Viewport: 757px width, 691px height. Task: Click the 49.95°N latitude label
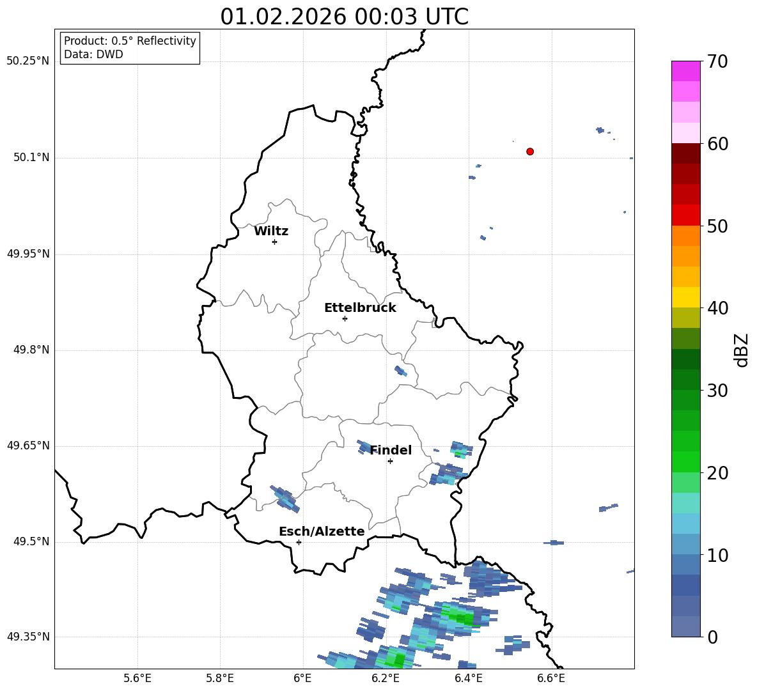coord(28,254)
